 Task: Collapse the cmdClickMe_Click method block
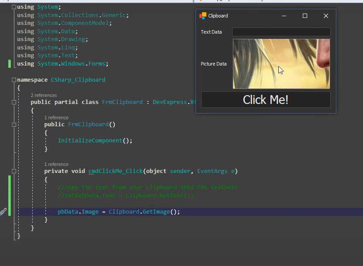(14, 171)
